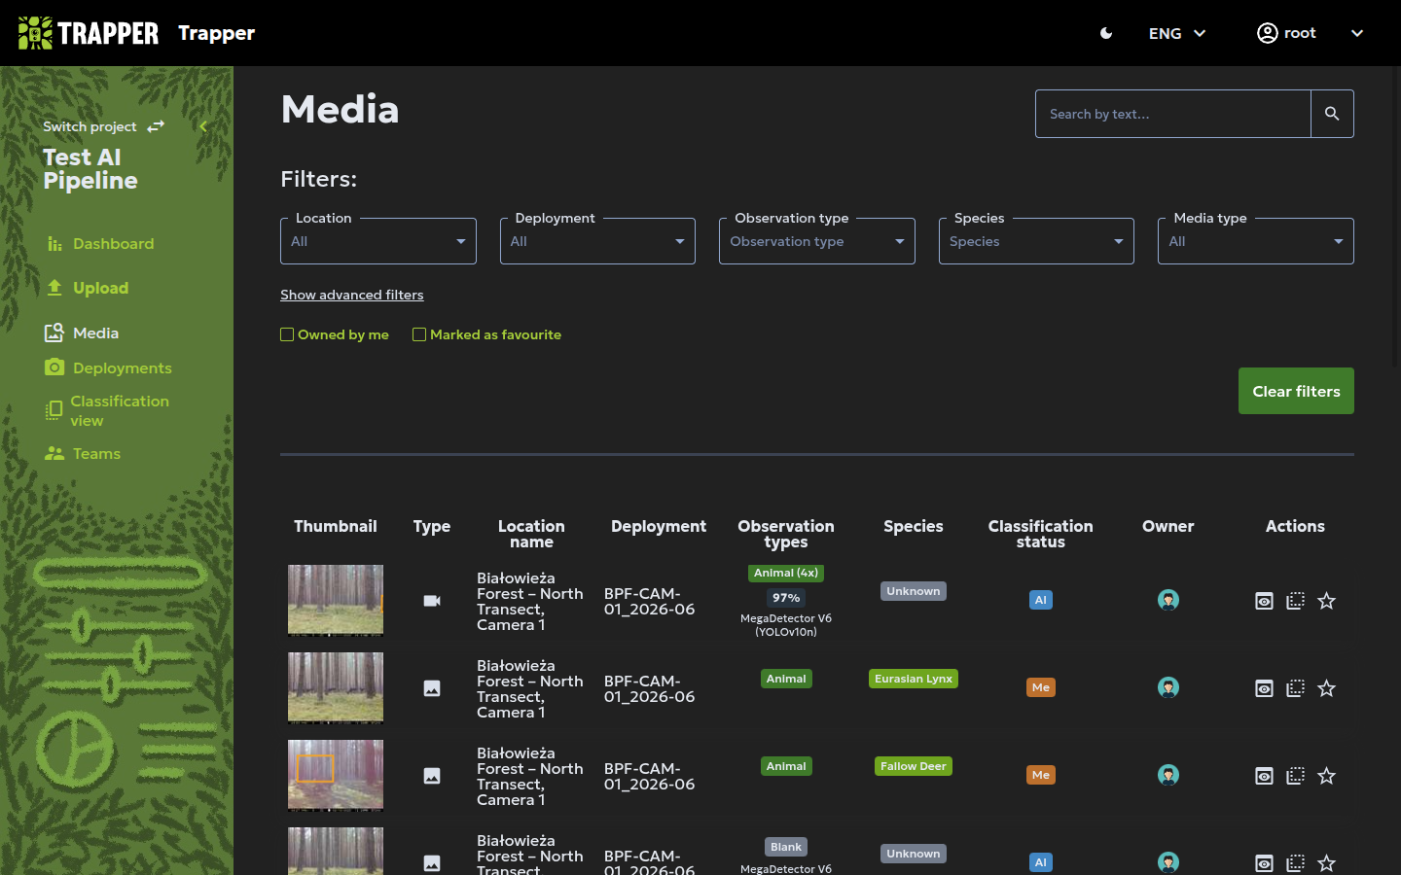The height and width of the screenshot is (875, 1401).
Task: Preview the Eurasian Lynx row media
Action: pyautogui.click(x=1264, y=688)
